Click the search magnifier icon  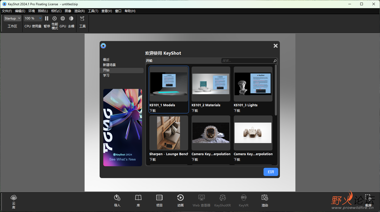click(x=275, y=61)
